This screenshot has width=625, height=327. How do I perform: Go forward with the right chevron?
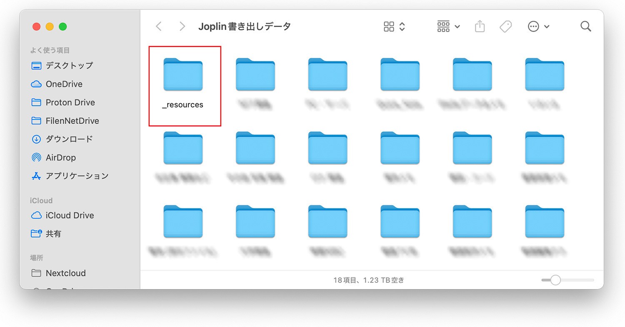[x=182, y=27]
